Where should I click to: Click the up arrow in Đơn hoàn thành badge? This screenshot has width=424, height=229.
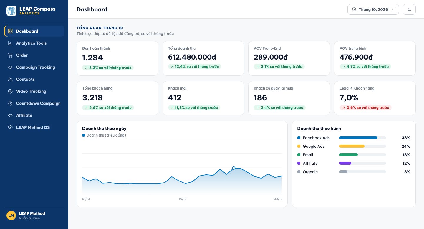86,68
